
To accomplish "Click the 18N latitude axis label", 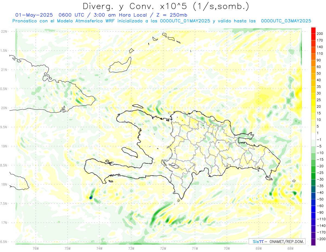I will tap(4, 184).
